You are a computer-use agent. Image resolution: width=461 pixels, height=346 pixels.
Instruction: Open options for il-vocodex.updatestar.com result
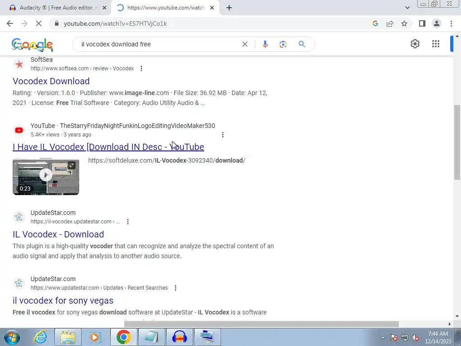click(127, 222)
